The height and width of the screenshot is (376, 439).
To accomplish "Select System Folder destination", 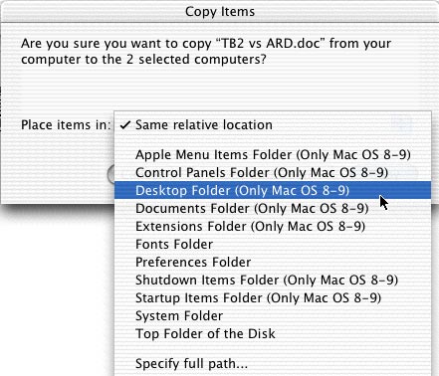I will pos(273,316).
